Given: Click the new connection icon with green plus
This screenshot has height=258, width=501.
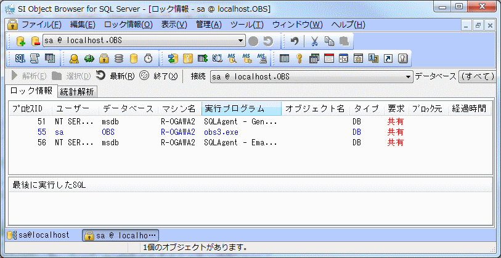Looking at the screenshot, I should tap(20, 41).
